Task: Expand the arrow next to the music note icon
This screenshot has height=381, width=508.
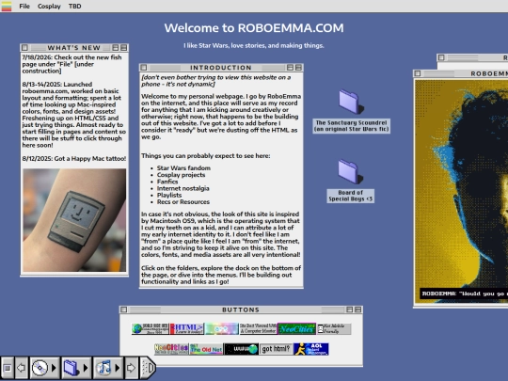Action: pos(118,368)
